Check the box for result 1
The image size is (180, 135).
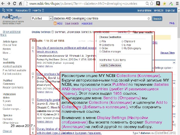tap(33, 47)
